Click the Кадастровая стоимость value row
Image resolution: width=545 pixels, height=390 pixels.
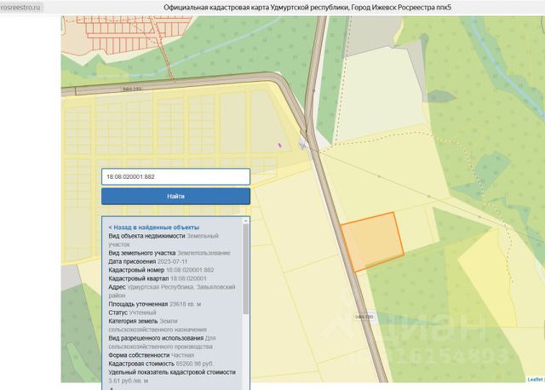click(x=161, y=364)
